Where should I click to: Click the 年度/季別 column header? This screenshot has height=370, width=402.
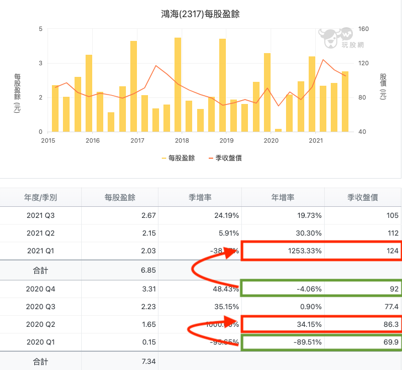point(40,197)
